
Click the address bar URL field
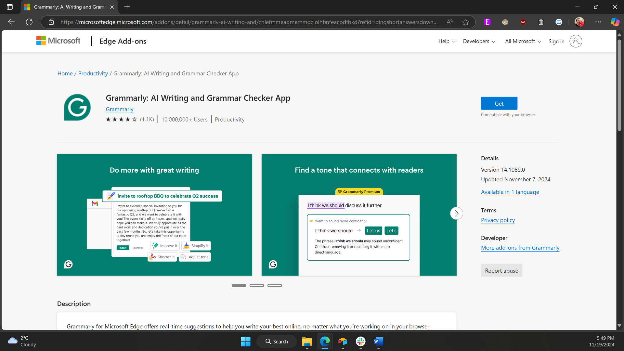(249, 22)
